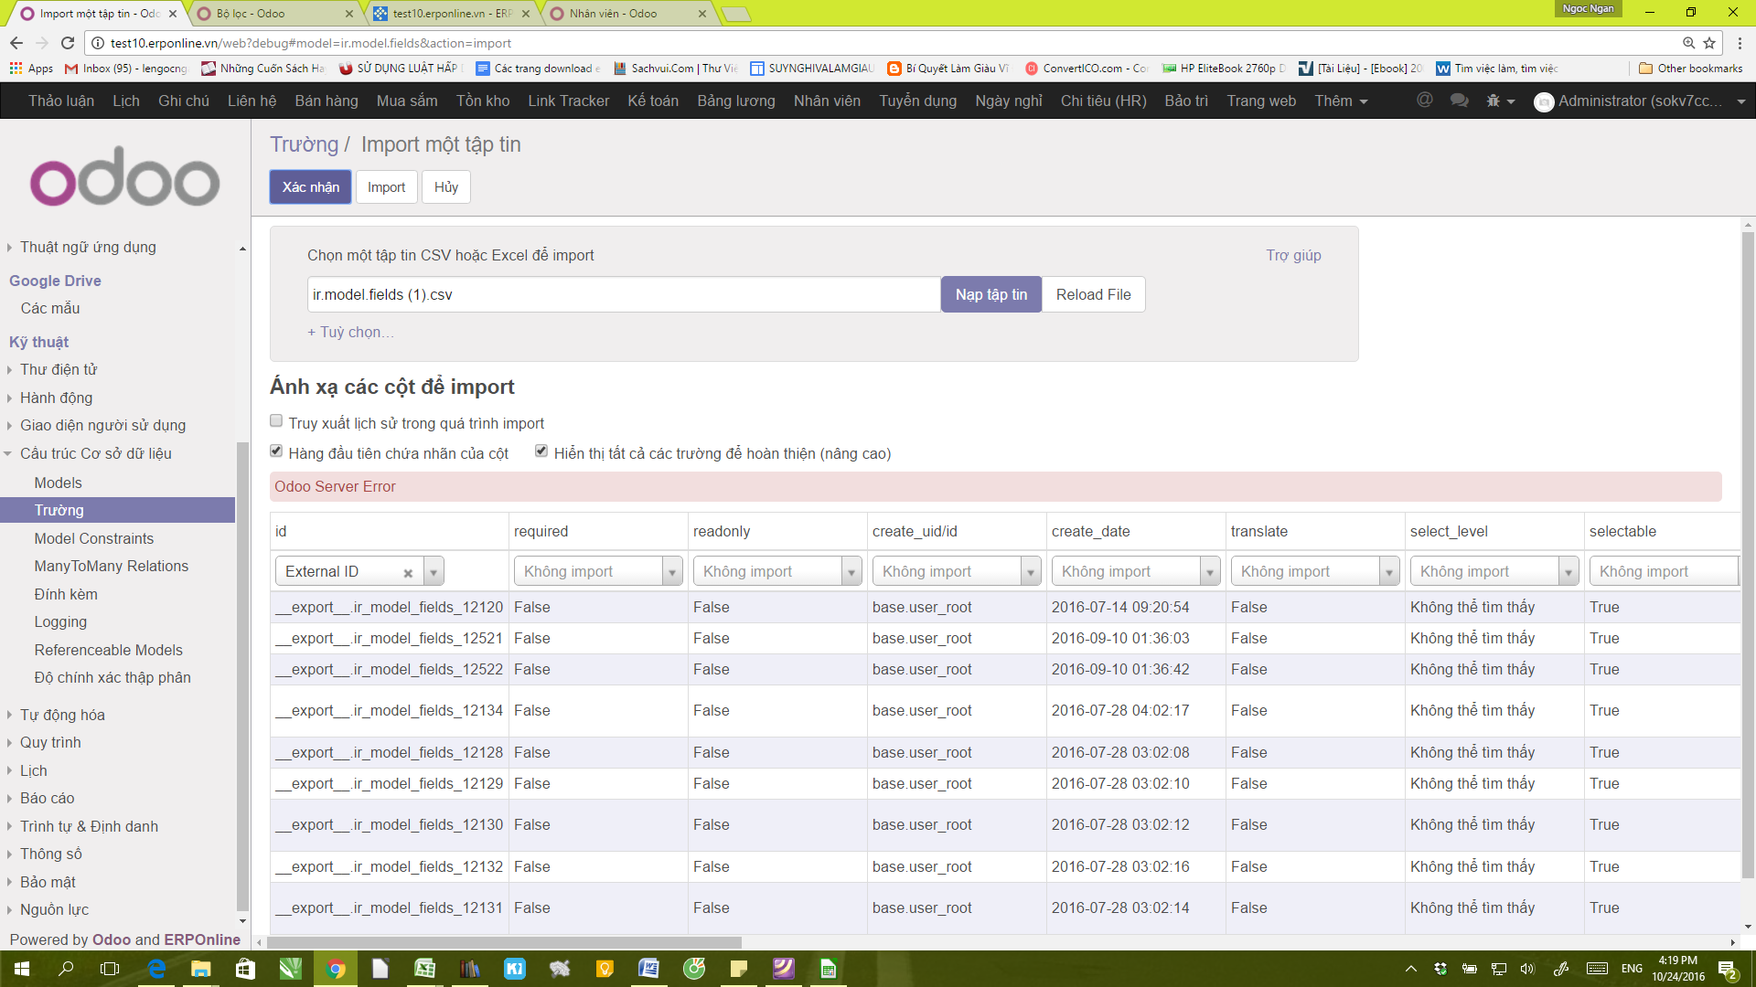Click 'Nạp tập tin' button
Image resolution: width=1756 pixels, height=987 pixels.
point(991,294)
